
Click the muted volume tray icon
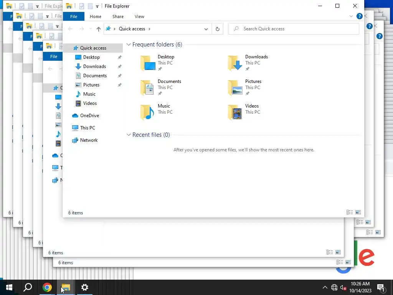[x=343, y=287]
